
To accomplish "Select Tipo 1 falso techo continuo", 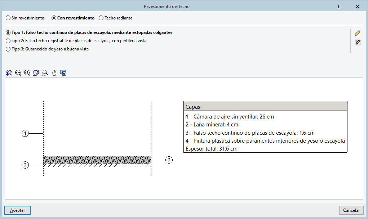I will click(8, 32).
